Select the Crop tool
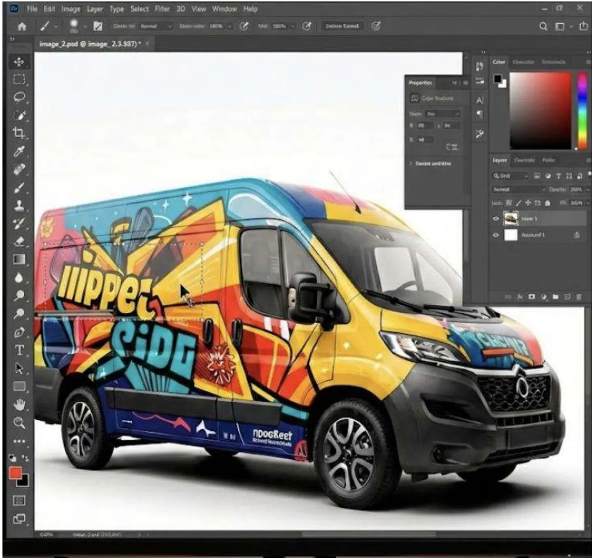The width and height of the screenshot is (593, 559). coord(19,133)
